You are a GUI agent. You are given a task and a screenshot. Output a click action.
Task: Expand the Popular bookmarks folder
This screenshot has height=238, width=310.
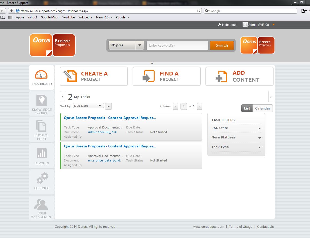coord(123,17)
